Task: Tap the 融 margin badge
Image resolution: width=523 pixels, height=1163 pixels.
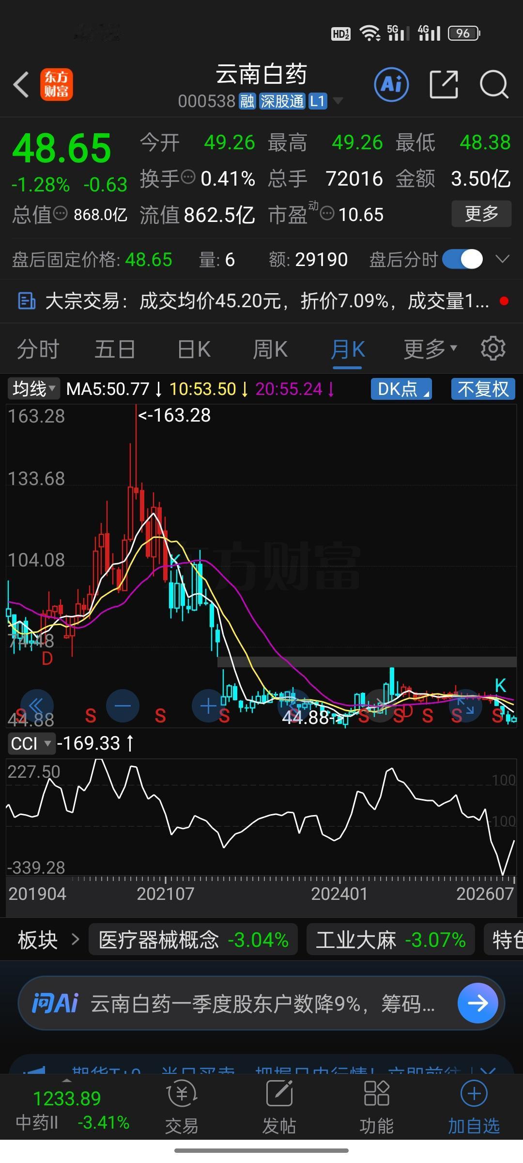Action: click(247, 101)
